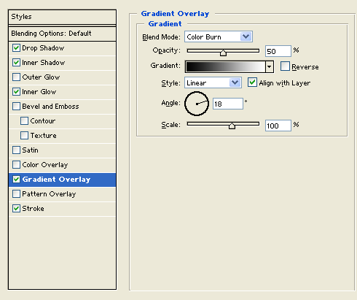This screenshot has width=357, height=300.
Task: Select the Color Overlay label
Action: click(45, 165)
